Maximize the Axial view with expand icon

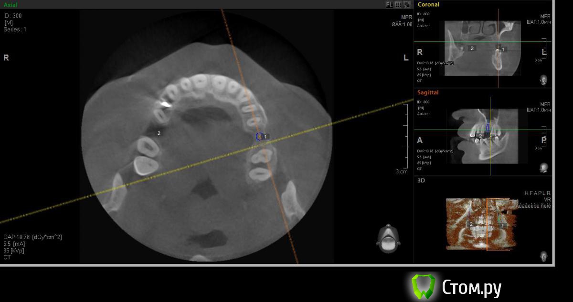[x=406, y=4]
